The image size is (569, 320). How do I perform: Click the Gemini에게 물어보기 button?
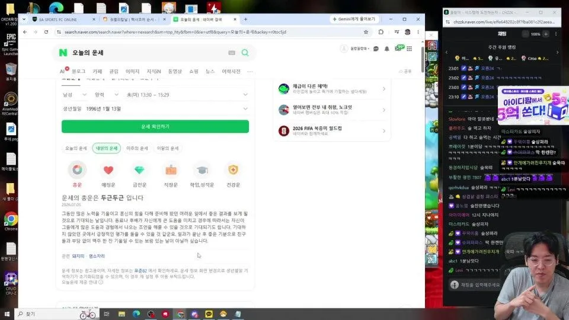tap(354, 19)
